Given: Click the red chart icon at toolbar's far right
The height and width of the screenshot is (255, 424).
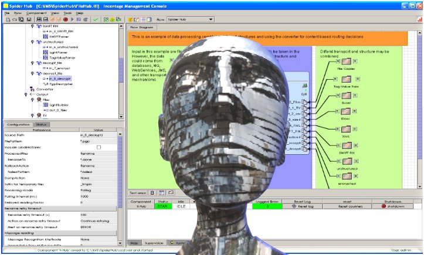Looking at the screenshot, I should 420,19.
